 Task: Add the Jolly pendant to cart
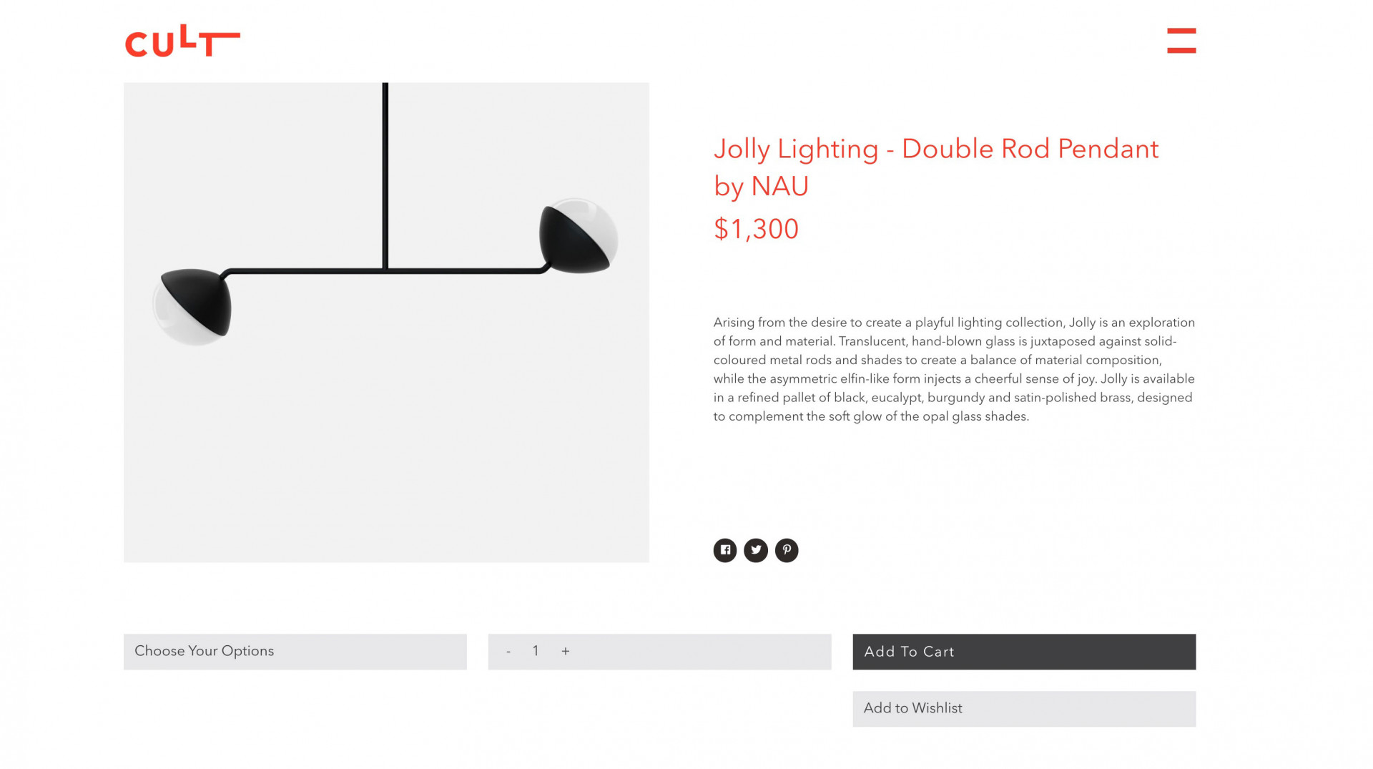1024,652
